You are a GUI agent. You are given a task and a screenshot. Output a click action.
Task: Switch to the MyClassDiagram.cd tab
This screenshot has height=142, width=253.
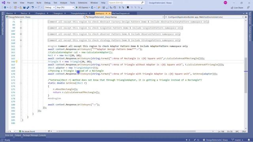(121, 13)
